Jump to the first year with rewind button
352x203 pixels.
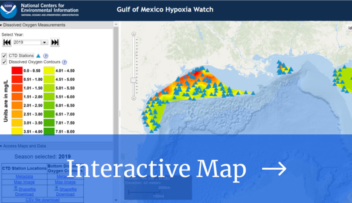pyautogui.click(x=7, y=42)
